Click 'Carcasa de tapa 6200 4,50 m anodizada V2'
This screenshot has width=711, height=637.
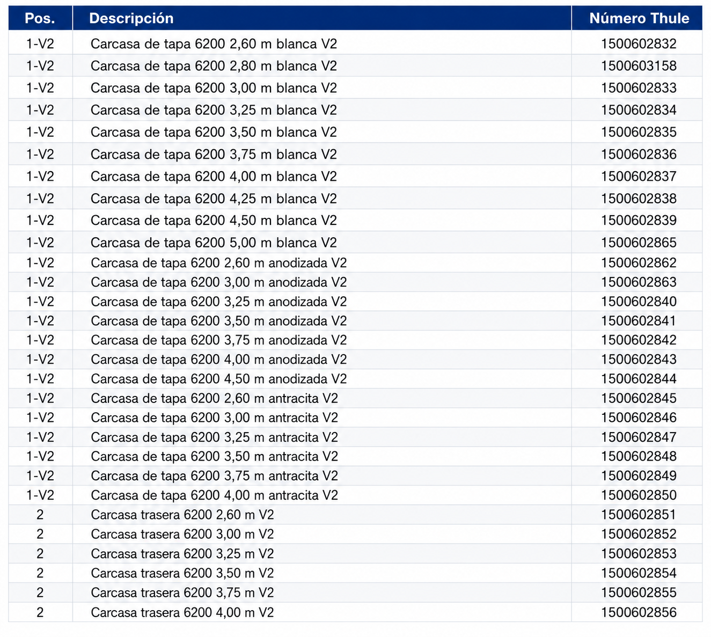tap(219, 379)
